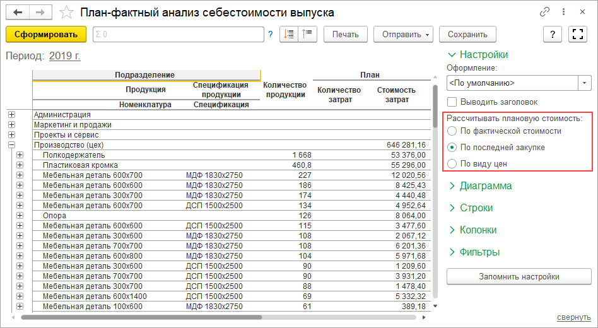598x328 pixels.
Task: Enable the Выводить заголовок checkbox
Action: (452, 102)
